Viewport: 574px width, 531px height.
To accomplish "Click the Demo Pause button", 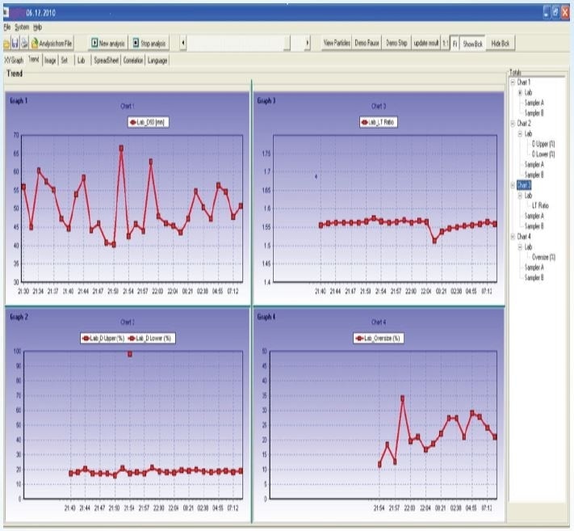I will 367,43.
